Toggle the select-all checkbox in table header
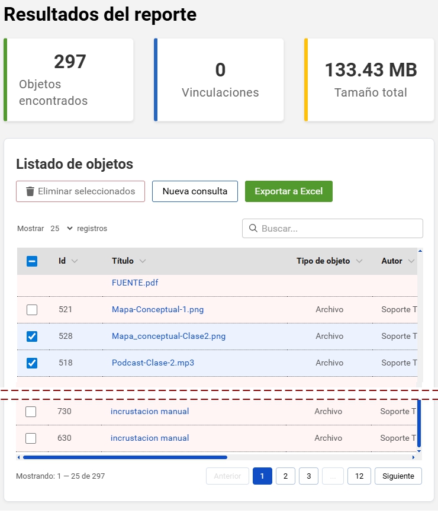Screen dimensions: 438x516 32,261
